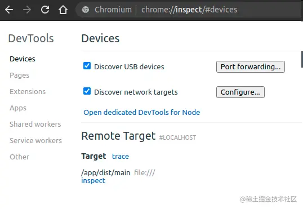Toggle Discover network targets checkbox
The width and height of the screenshot is (303, 209).
click(x=87, y=91)
